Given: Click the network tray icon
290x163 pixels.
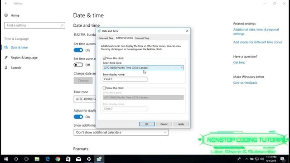Looking at the screenshot, I should 257,159.
